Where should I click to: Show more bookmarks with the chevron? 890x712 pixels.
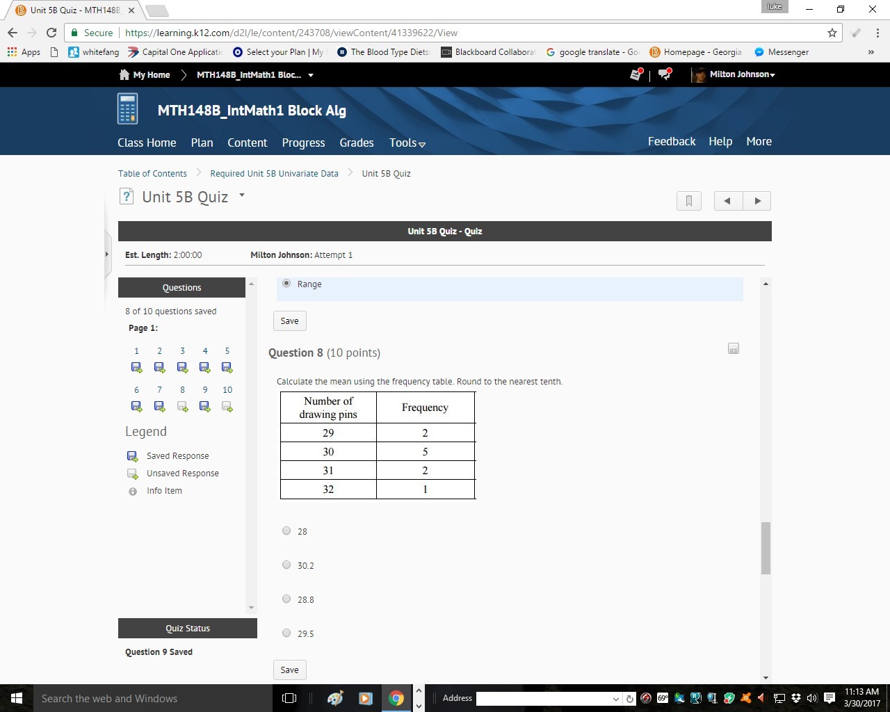(871, 52)
